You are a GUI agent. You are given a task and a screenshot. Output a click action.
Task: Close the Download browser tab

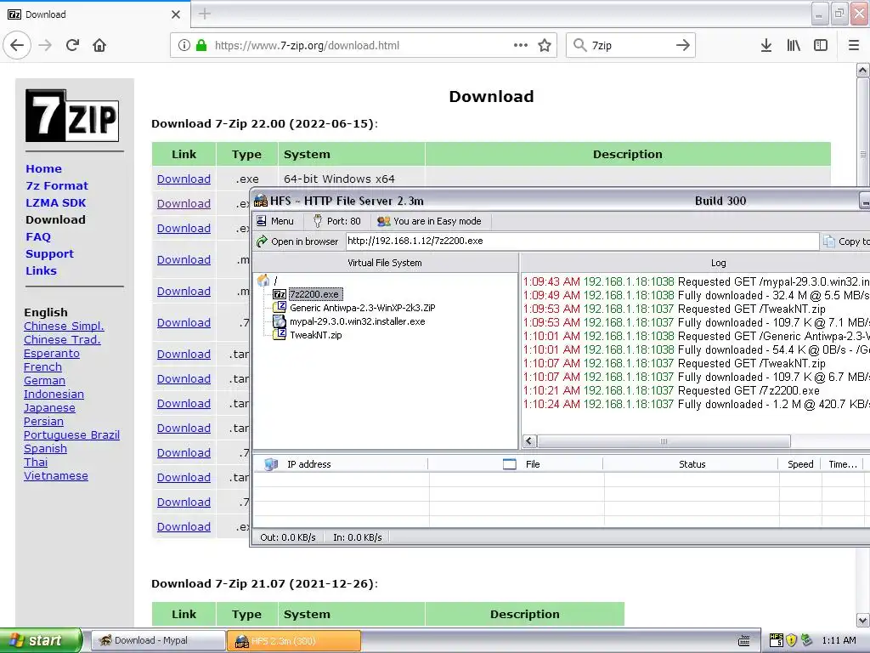point(176,14)
